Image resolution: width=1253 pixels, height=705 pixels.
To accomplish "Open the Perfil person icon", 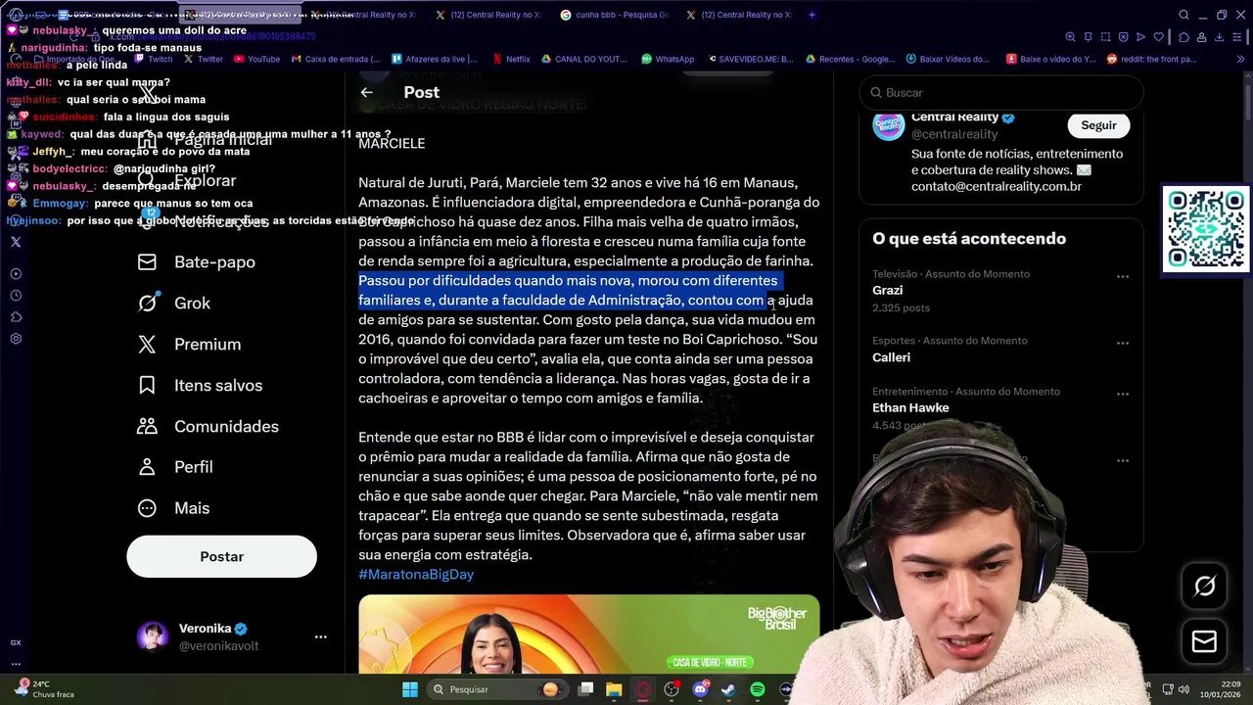I will click(147, 467).
